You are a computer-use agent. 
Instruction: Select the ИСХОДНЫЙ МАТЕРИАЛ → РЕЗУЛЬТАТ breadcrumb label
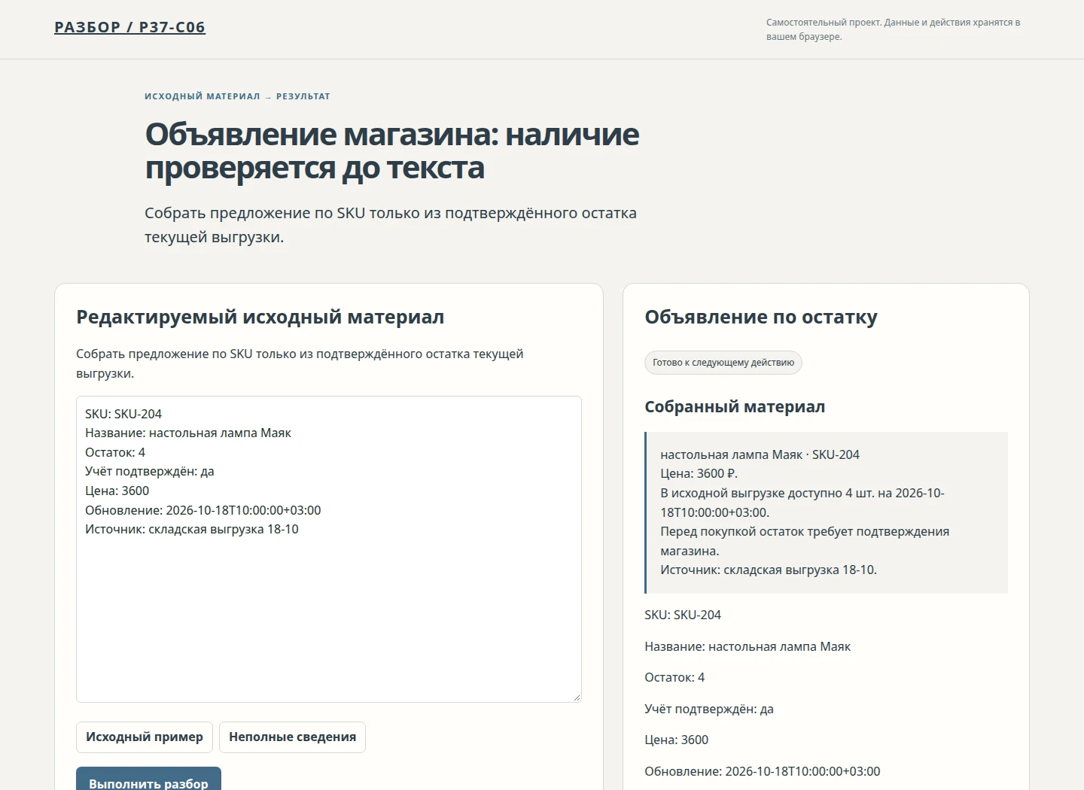(x=237, y=96)
